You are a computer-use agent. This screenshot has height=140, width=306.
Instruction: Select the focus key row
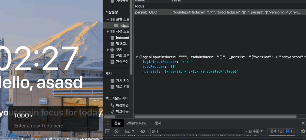[x=220, y=6]
